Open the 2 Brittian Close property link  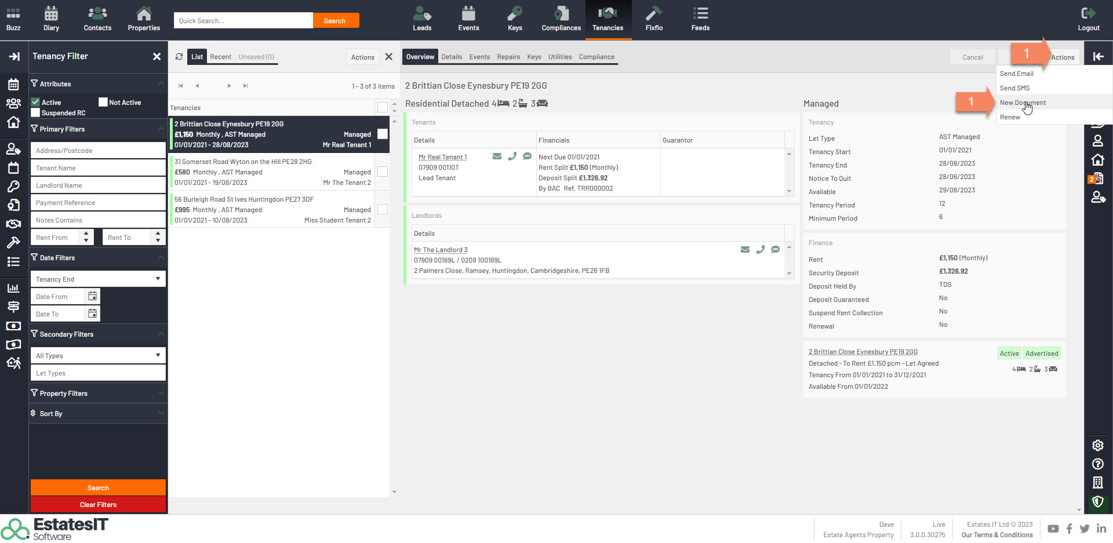coord(863,352)
